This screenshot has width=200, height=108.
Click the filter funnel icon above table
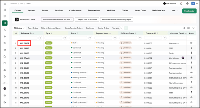tap(193, 28)
